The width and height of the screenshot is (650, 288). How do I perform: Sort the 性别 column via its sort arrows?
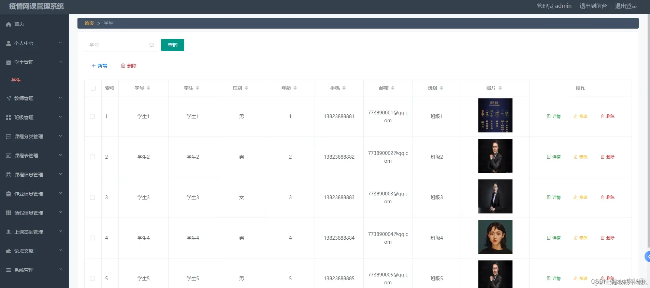tap(246, 88)
